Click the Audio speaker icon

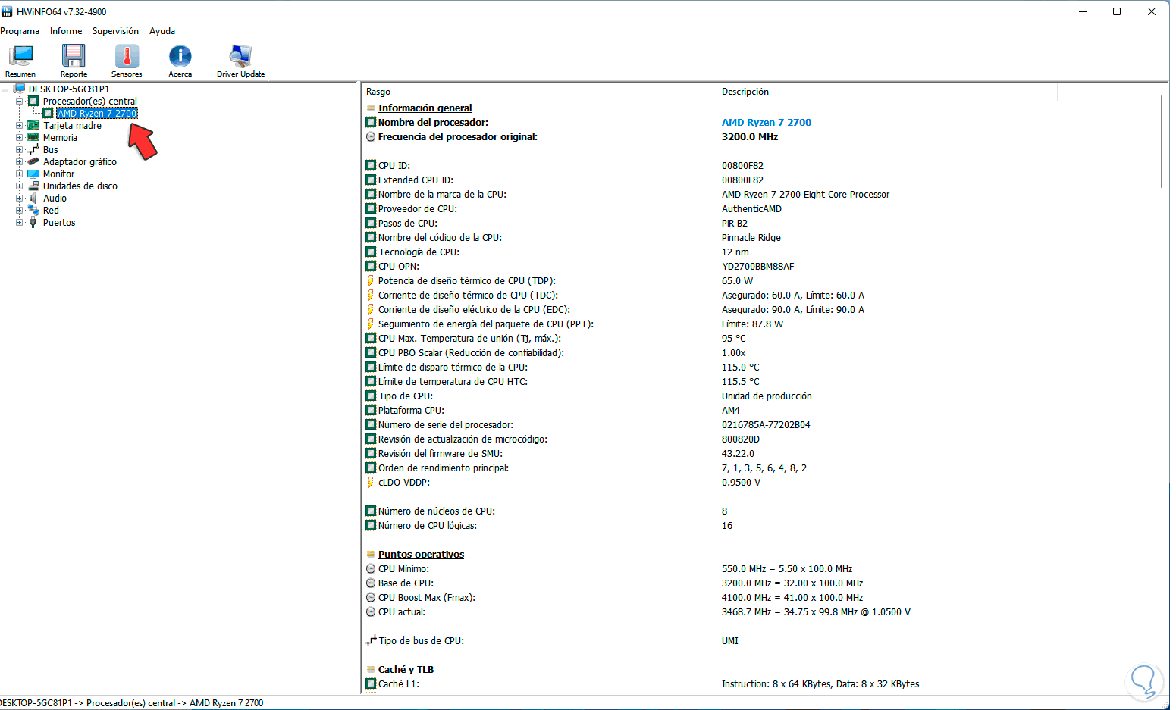click(33, 198)
